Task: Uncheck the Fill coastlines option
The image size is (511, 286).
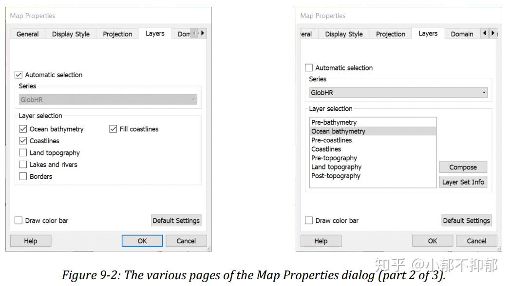Action: (113, 129)
